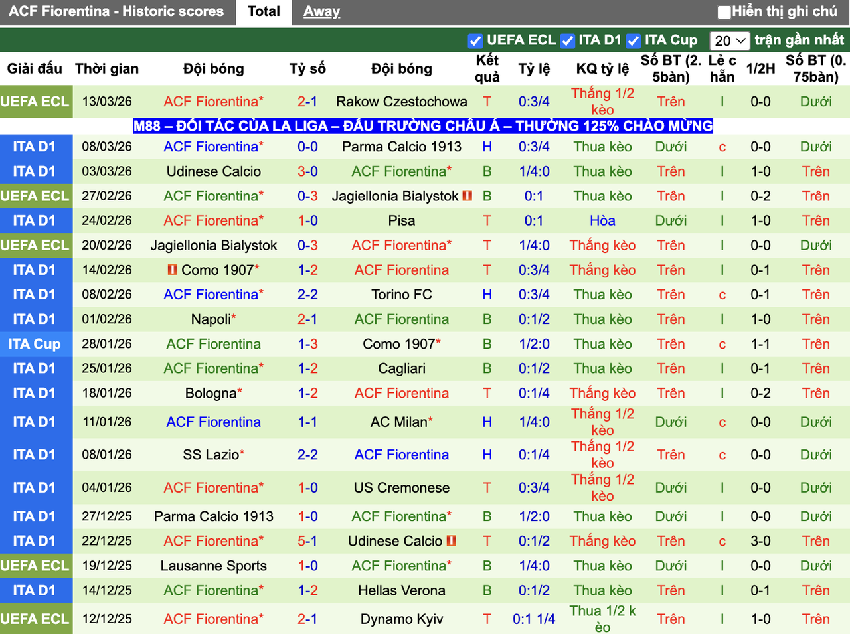Viewport: 850px width, 634px height.
Task: Click the 3-0 score of Udinese Calcio match
Action: [307, 171]
